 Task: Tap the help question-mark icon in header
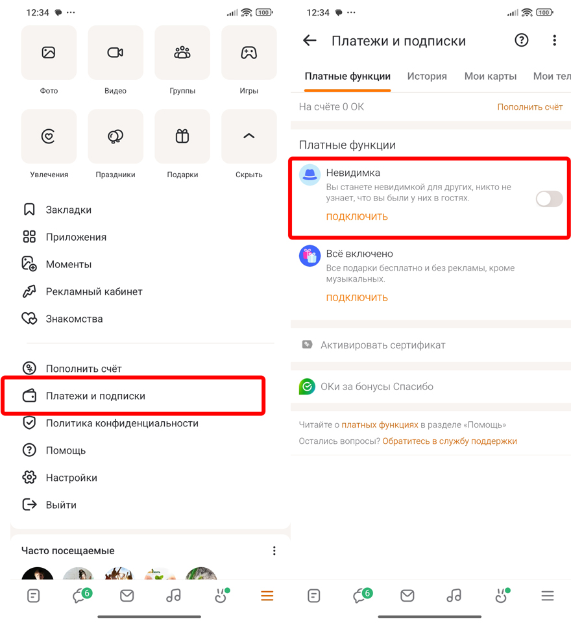pyautogui.click(x=521, y=40)
